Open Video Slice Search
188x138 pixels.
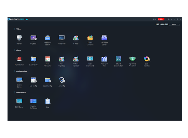point(48,38)
